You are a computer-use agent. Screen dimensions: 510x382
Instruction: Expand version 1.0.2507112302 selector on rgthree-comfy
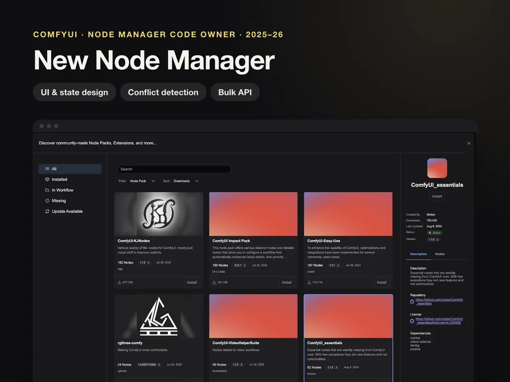coord(148,365)
